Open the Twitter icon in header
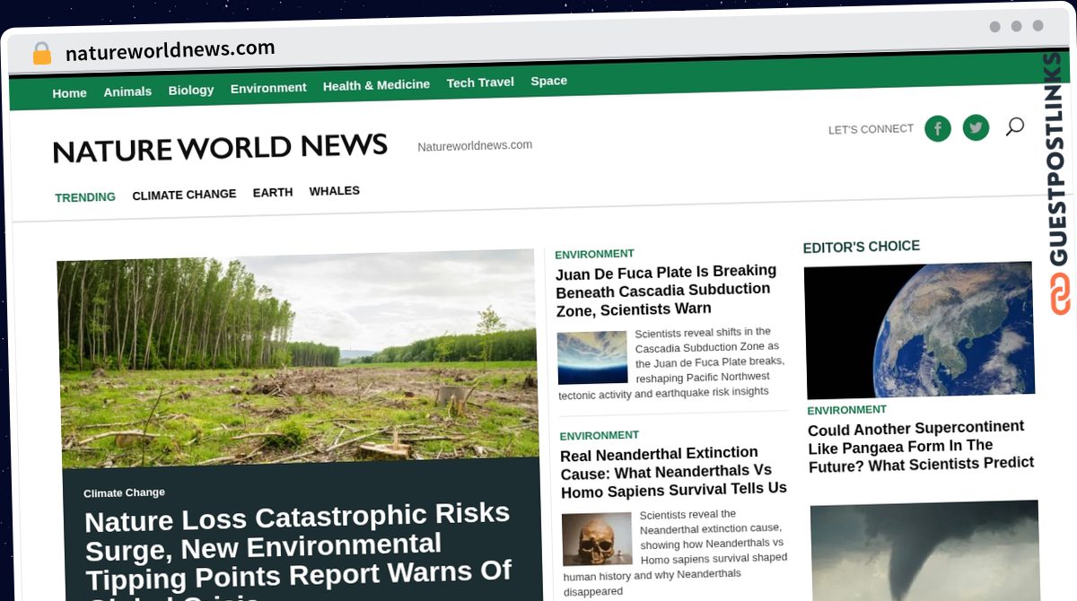 point(976,127)
